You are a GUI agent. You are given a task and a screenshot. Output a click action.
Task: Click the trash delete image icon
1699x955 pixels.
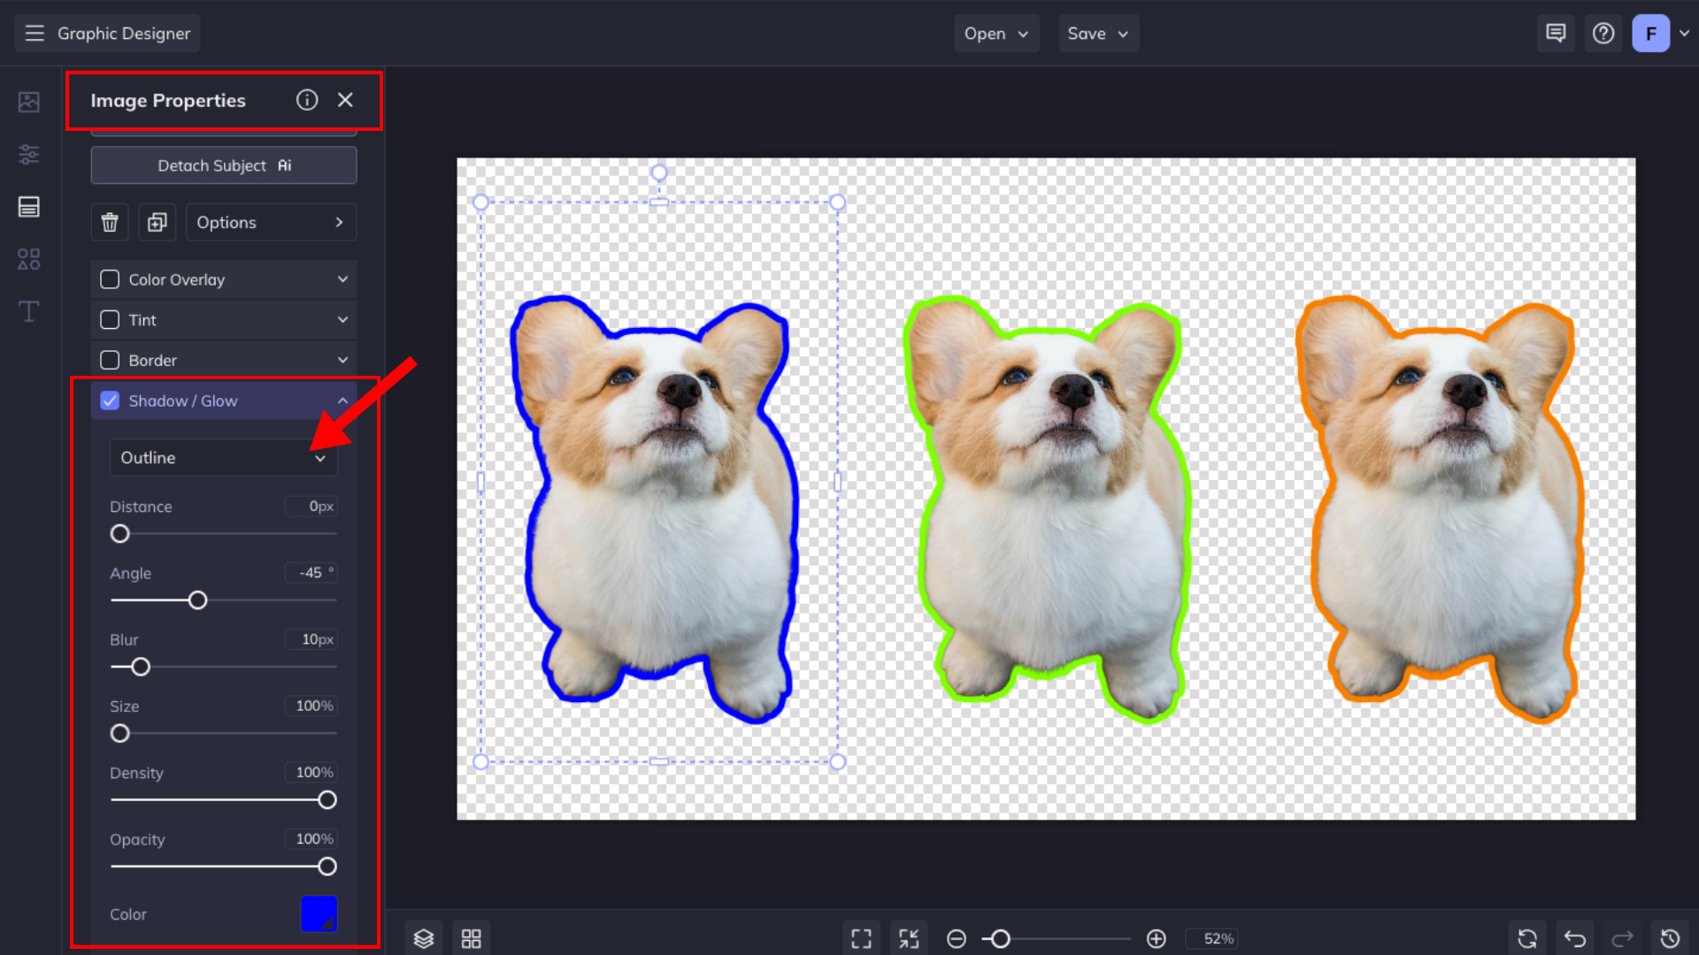pyautogui.click(x=110, y=223)
